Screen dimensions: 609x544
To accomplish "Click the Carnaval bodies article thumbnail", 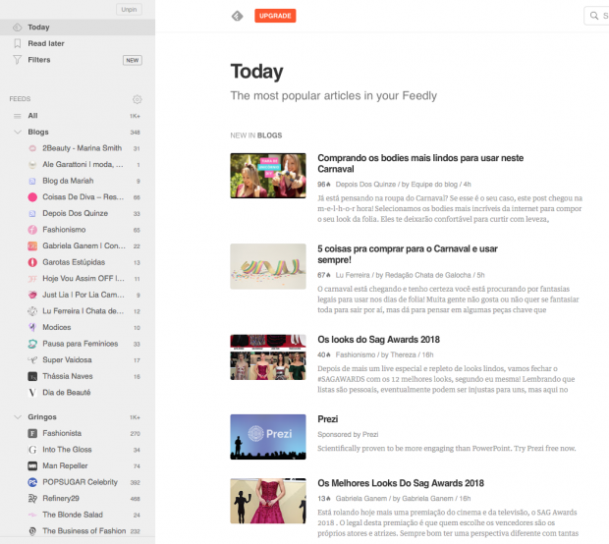I will 268,176.
